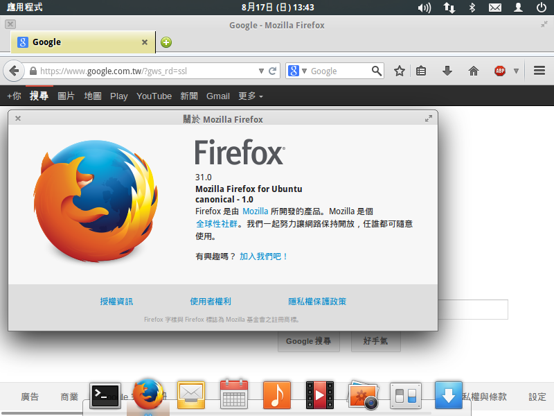This screenshot has height=416, width=554.
Task: Open the volume indicator in top panel
Action: 424,8
